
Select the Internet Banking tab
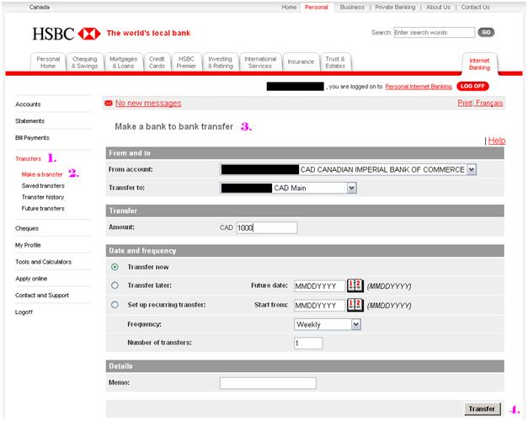pyautogui.click(x=479, y=64)
